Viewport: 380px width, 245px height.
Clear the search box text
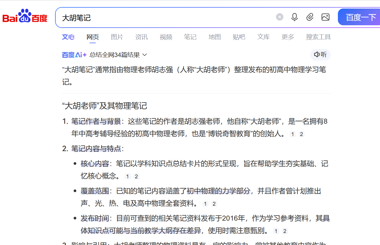coord(280,17)
